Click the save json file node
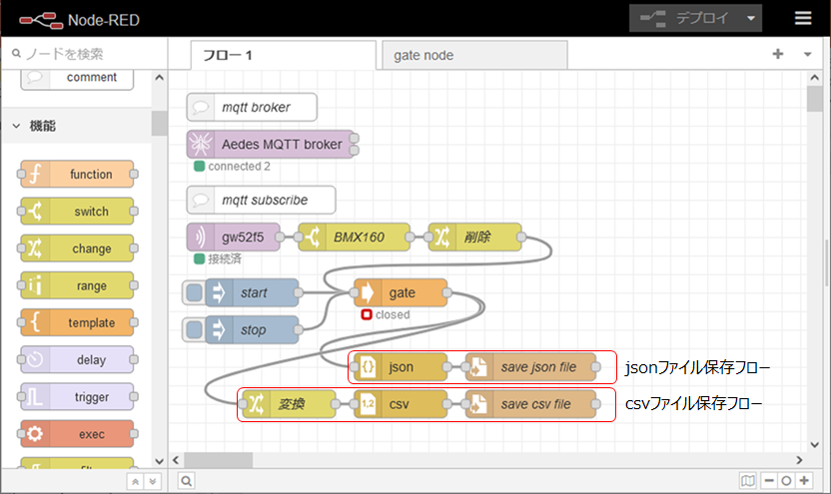This screenshot has height=494, width=831. point(528,367)
